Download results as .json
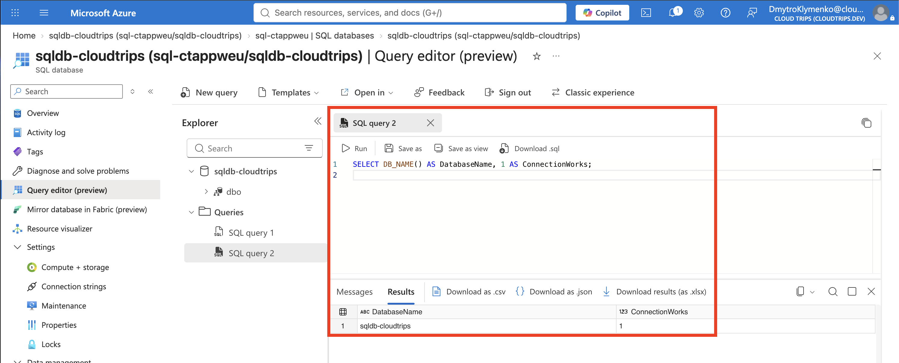 (554, 292)
